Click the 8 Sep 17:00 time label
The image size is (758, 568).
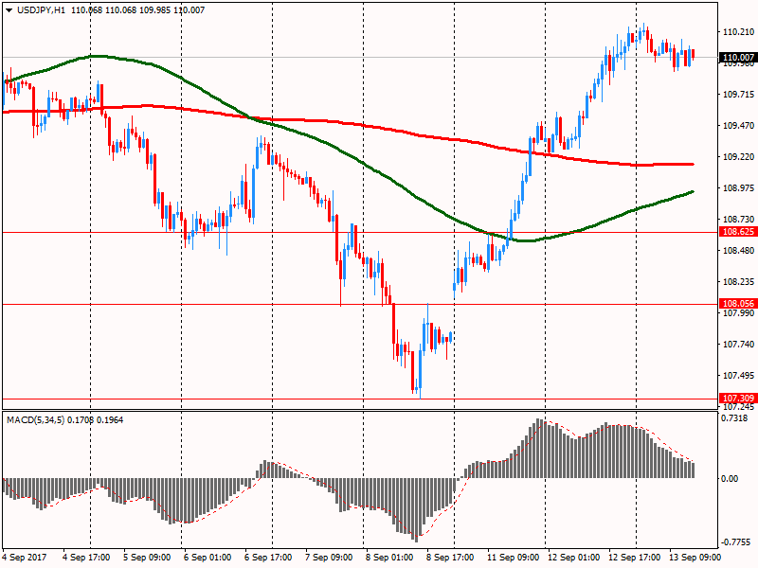pos(450,558)
